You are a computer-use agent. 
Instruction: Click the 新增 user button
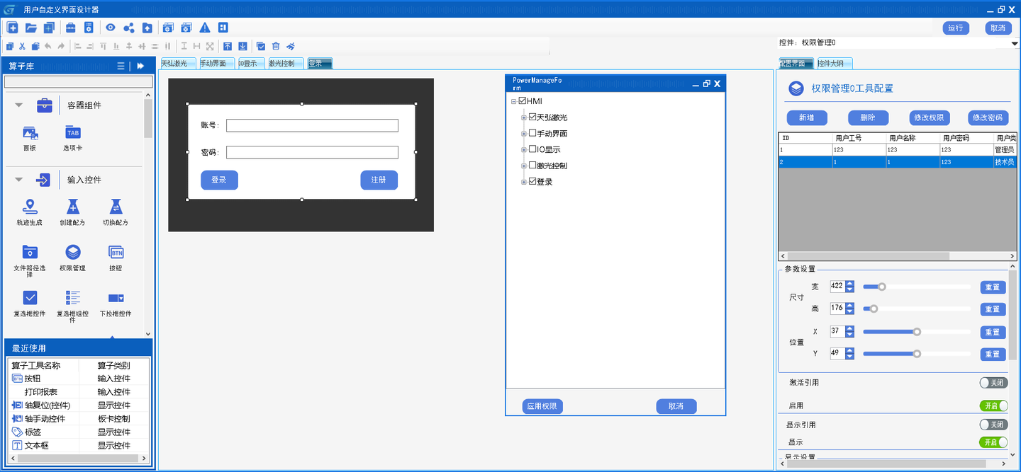(807, 118)
